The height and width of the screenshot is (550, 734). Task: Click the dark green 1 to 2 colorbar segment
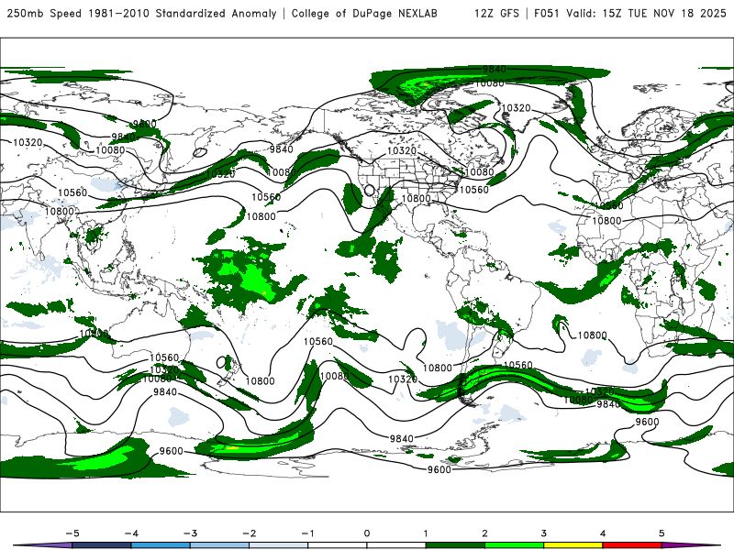pyautogui.click(x=455, y=545)
